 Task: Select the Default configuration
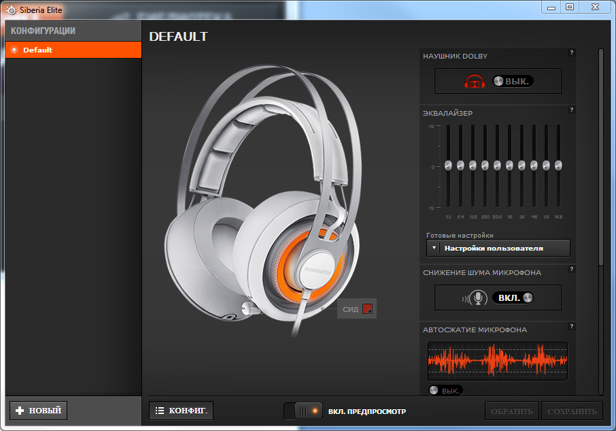point(73,50)
